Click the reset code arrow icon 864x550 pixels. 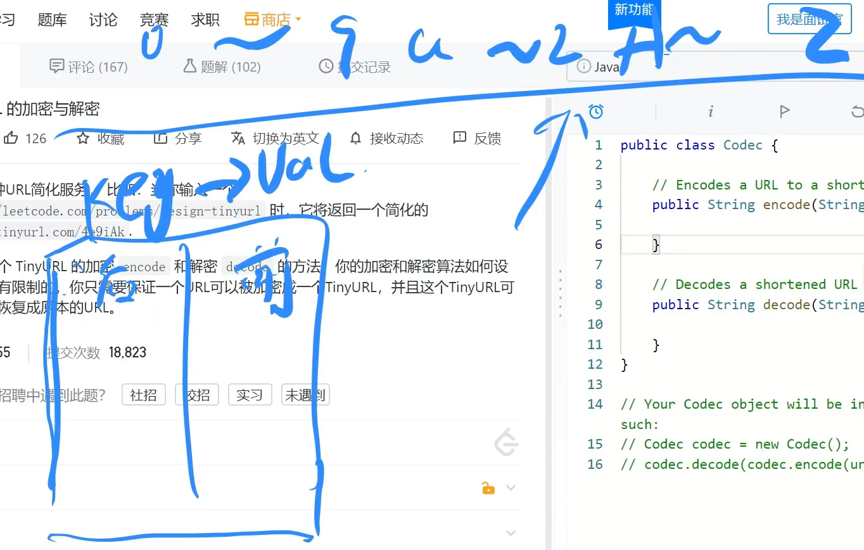(858, 112)
